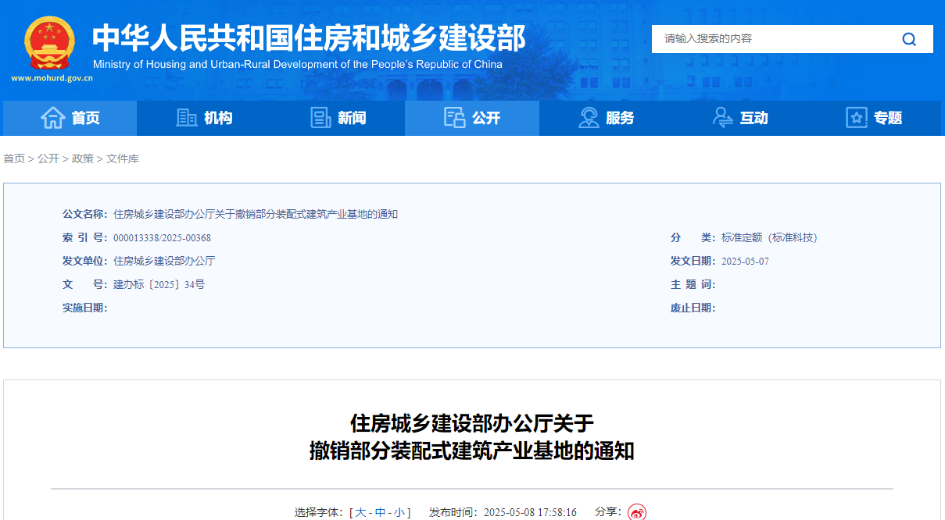Set font size to 小
The image size is (945, 520).
(399, 513)
